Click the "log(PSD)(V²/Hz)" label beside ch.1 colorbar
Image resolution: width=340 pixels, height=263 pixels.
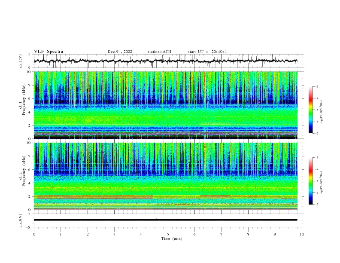click(x=322, y=112)
